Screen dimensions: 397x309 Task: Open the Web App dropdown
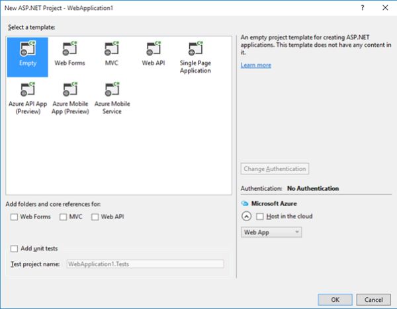pos(271,232)
